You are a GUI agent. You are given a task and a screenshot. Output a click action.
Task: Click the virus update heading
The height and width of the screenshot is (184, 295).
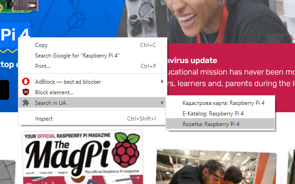coord(192,60)
